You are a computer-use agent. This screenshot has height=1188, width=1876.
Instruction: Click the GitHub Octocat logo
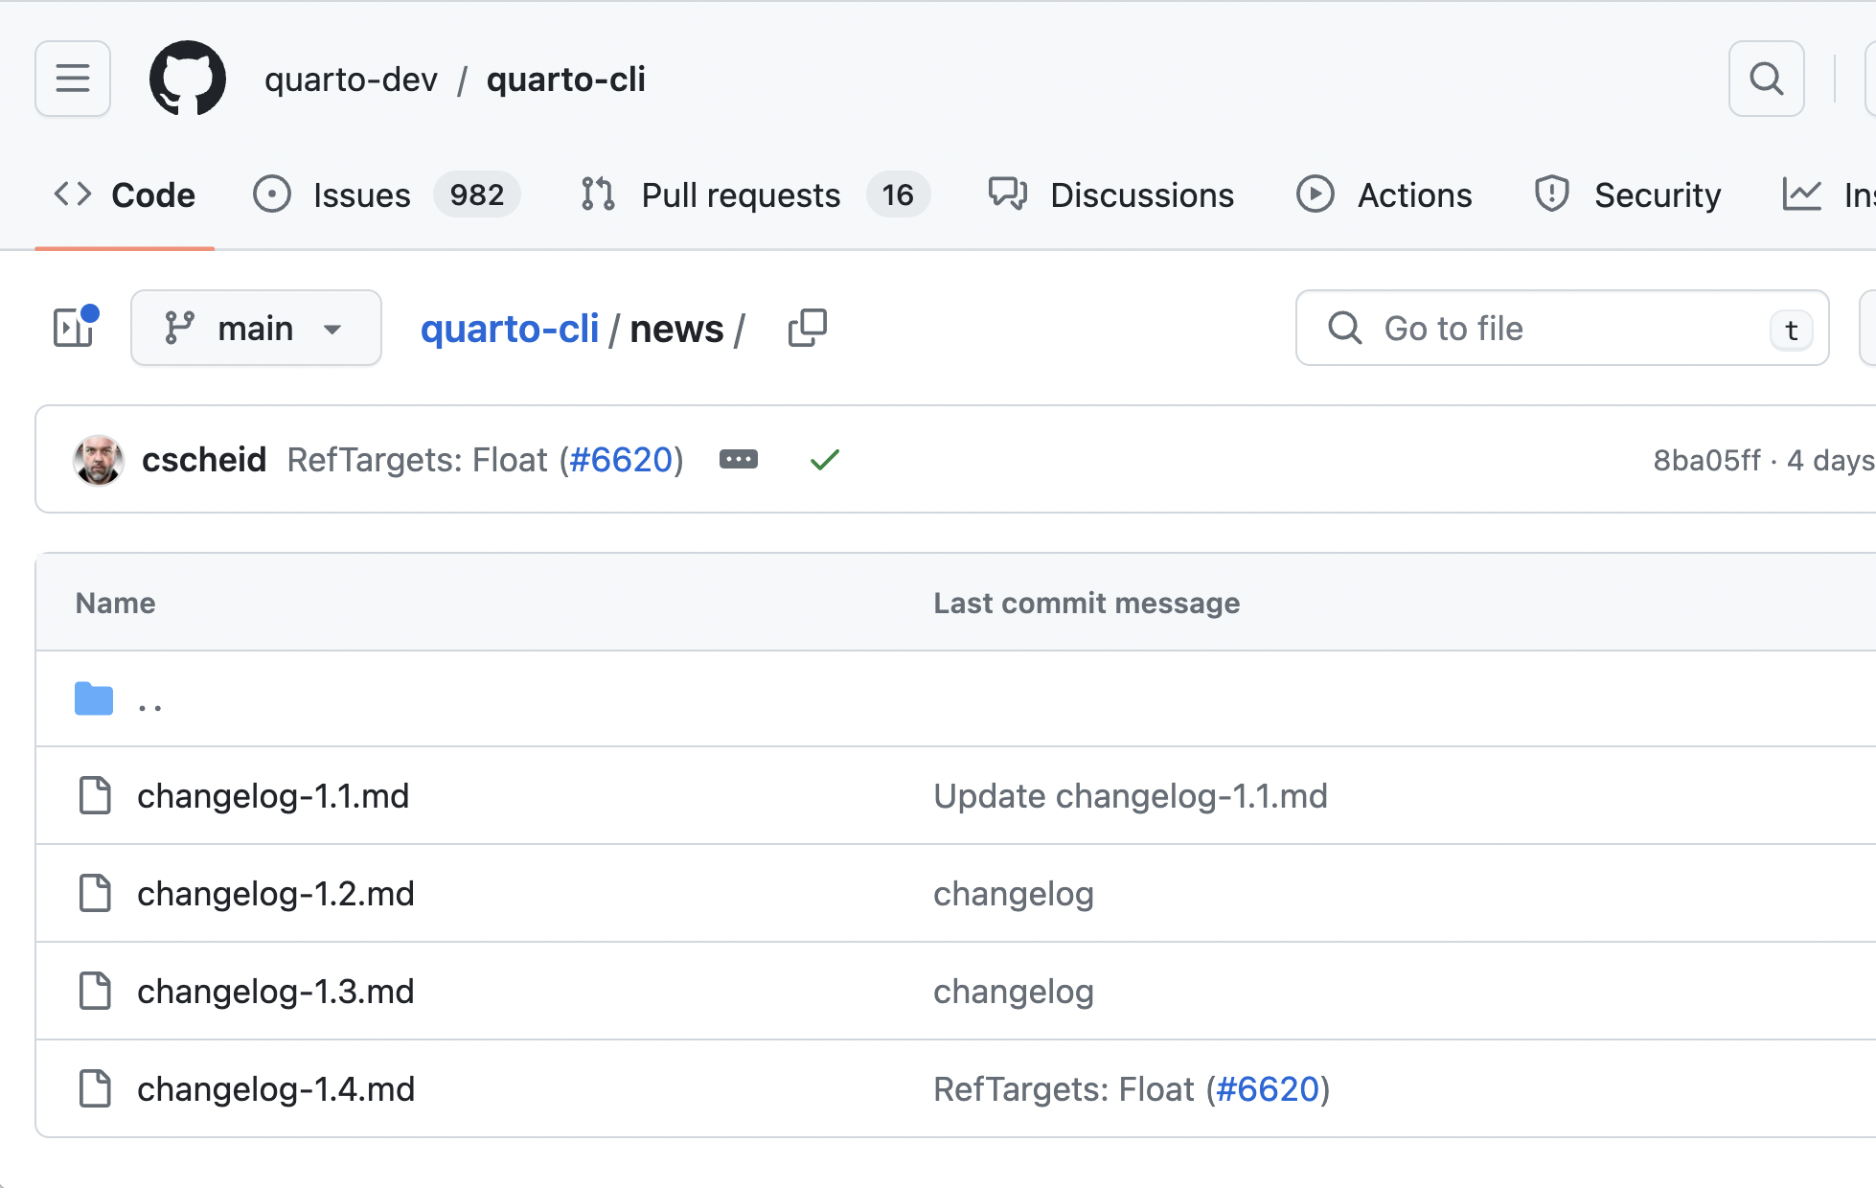[x=188, y=79]
